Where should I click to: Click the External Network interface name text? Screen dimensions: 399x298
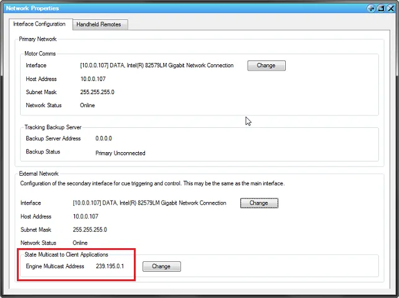tap(149, 203)
